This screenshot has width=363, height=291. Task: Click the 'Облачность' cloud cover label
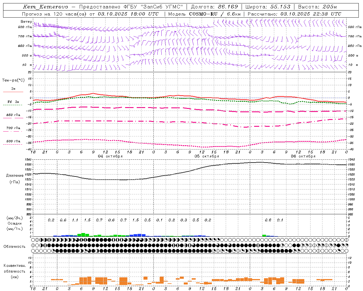pyautogui.click(x=14, y=247)
